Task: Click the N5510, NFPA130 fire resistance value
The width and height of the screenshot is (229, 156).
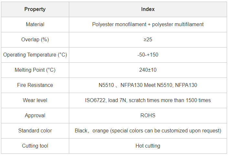Action: [148, 85]
